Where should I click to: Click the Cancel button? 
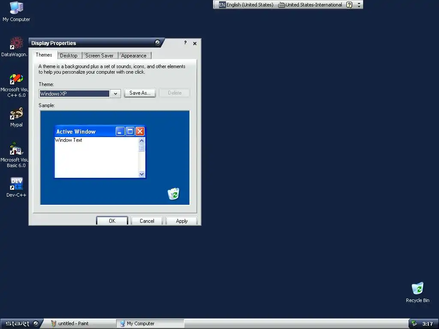(x=147, y=221)
